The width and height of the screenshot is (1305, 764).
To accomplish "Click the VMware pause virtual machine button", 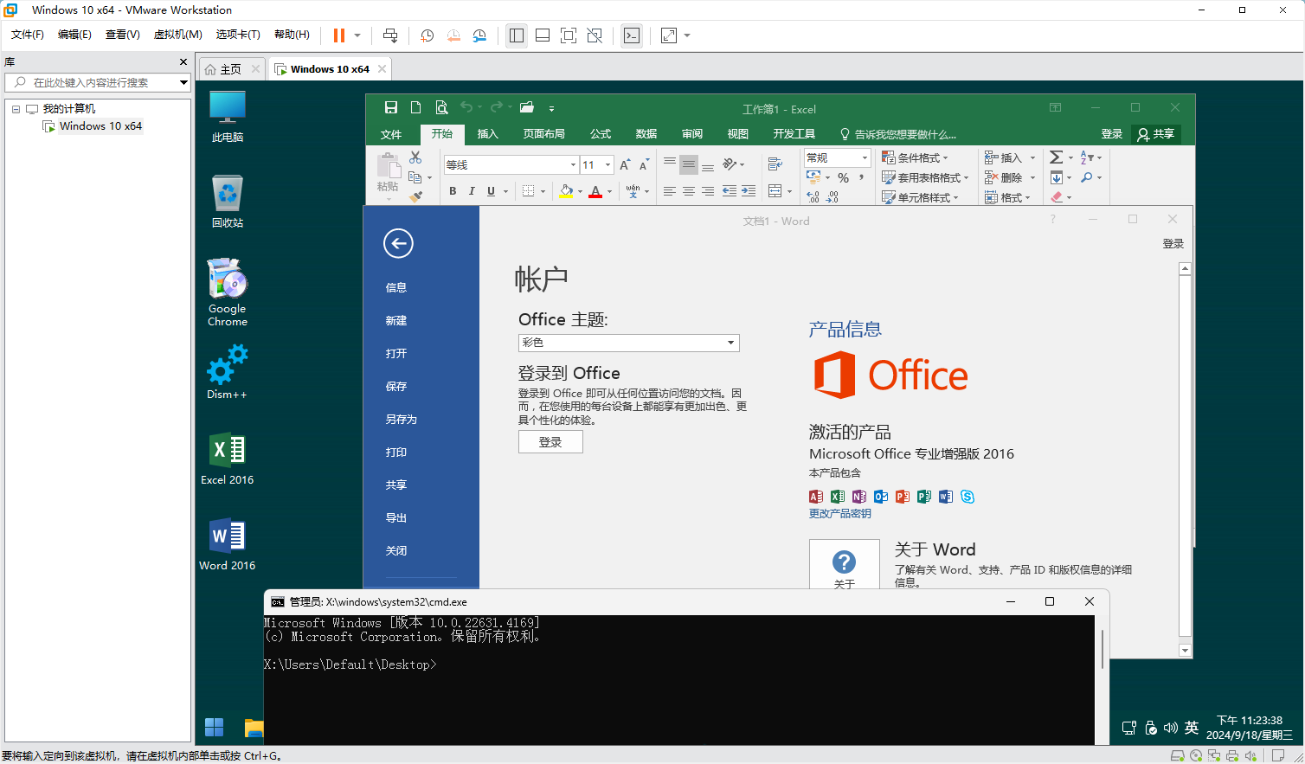I will point(339,35).
